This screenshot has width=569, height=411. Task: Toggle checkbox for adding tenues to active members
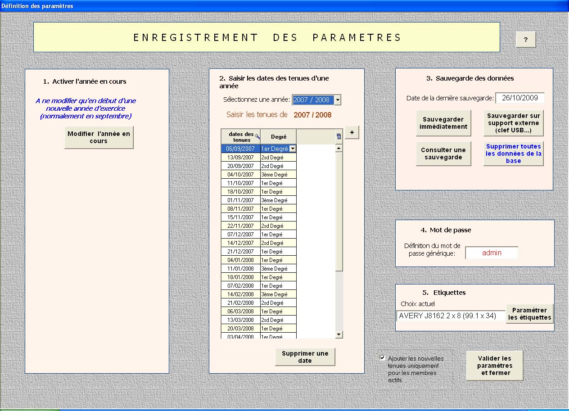pyautogui.click(x=383, y=358)
